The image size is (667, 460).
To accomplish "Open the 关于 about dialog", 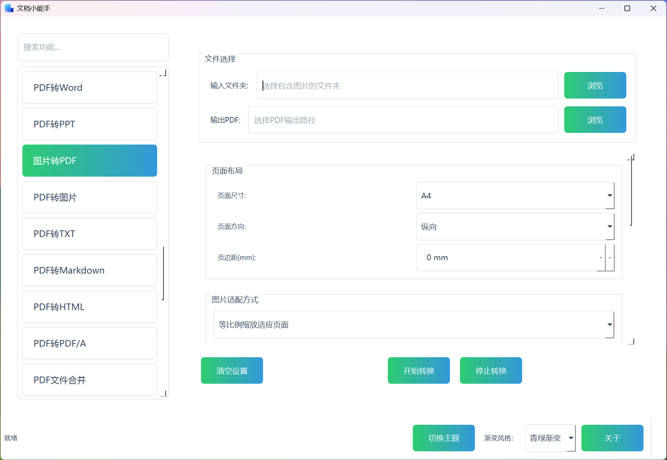I will pos(612,438).
